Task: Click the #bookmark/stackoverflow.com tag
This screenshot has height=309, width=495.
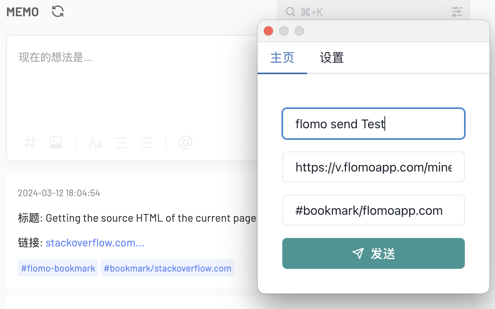Action: [x=167, y=268]
